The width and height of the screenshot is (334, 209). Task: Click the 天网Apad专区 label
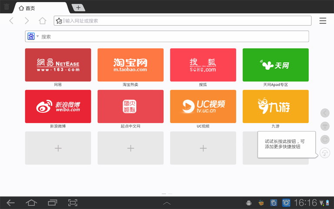[x=276, y=84]
